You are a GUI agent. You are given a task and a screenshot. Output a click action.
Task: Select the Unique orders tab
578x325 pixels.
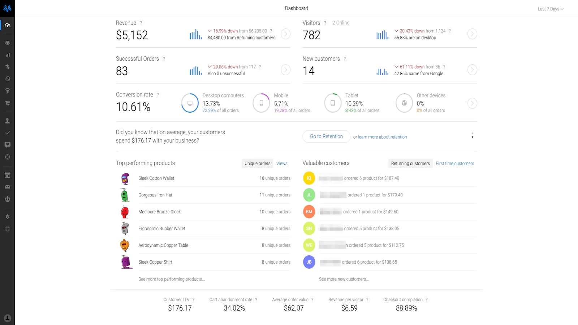(x=258, y=163)
